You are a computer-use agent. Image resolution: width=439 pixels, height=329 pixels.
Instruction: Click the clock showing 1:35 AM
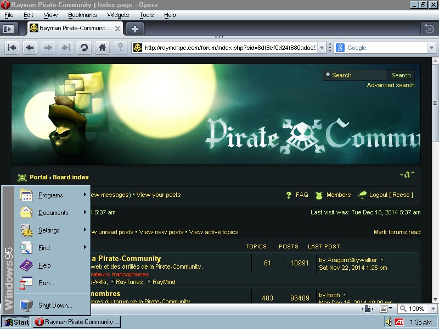[x=421, y=322]
